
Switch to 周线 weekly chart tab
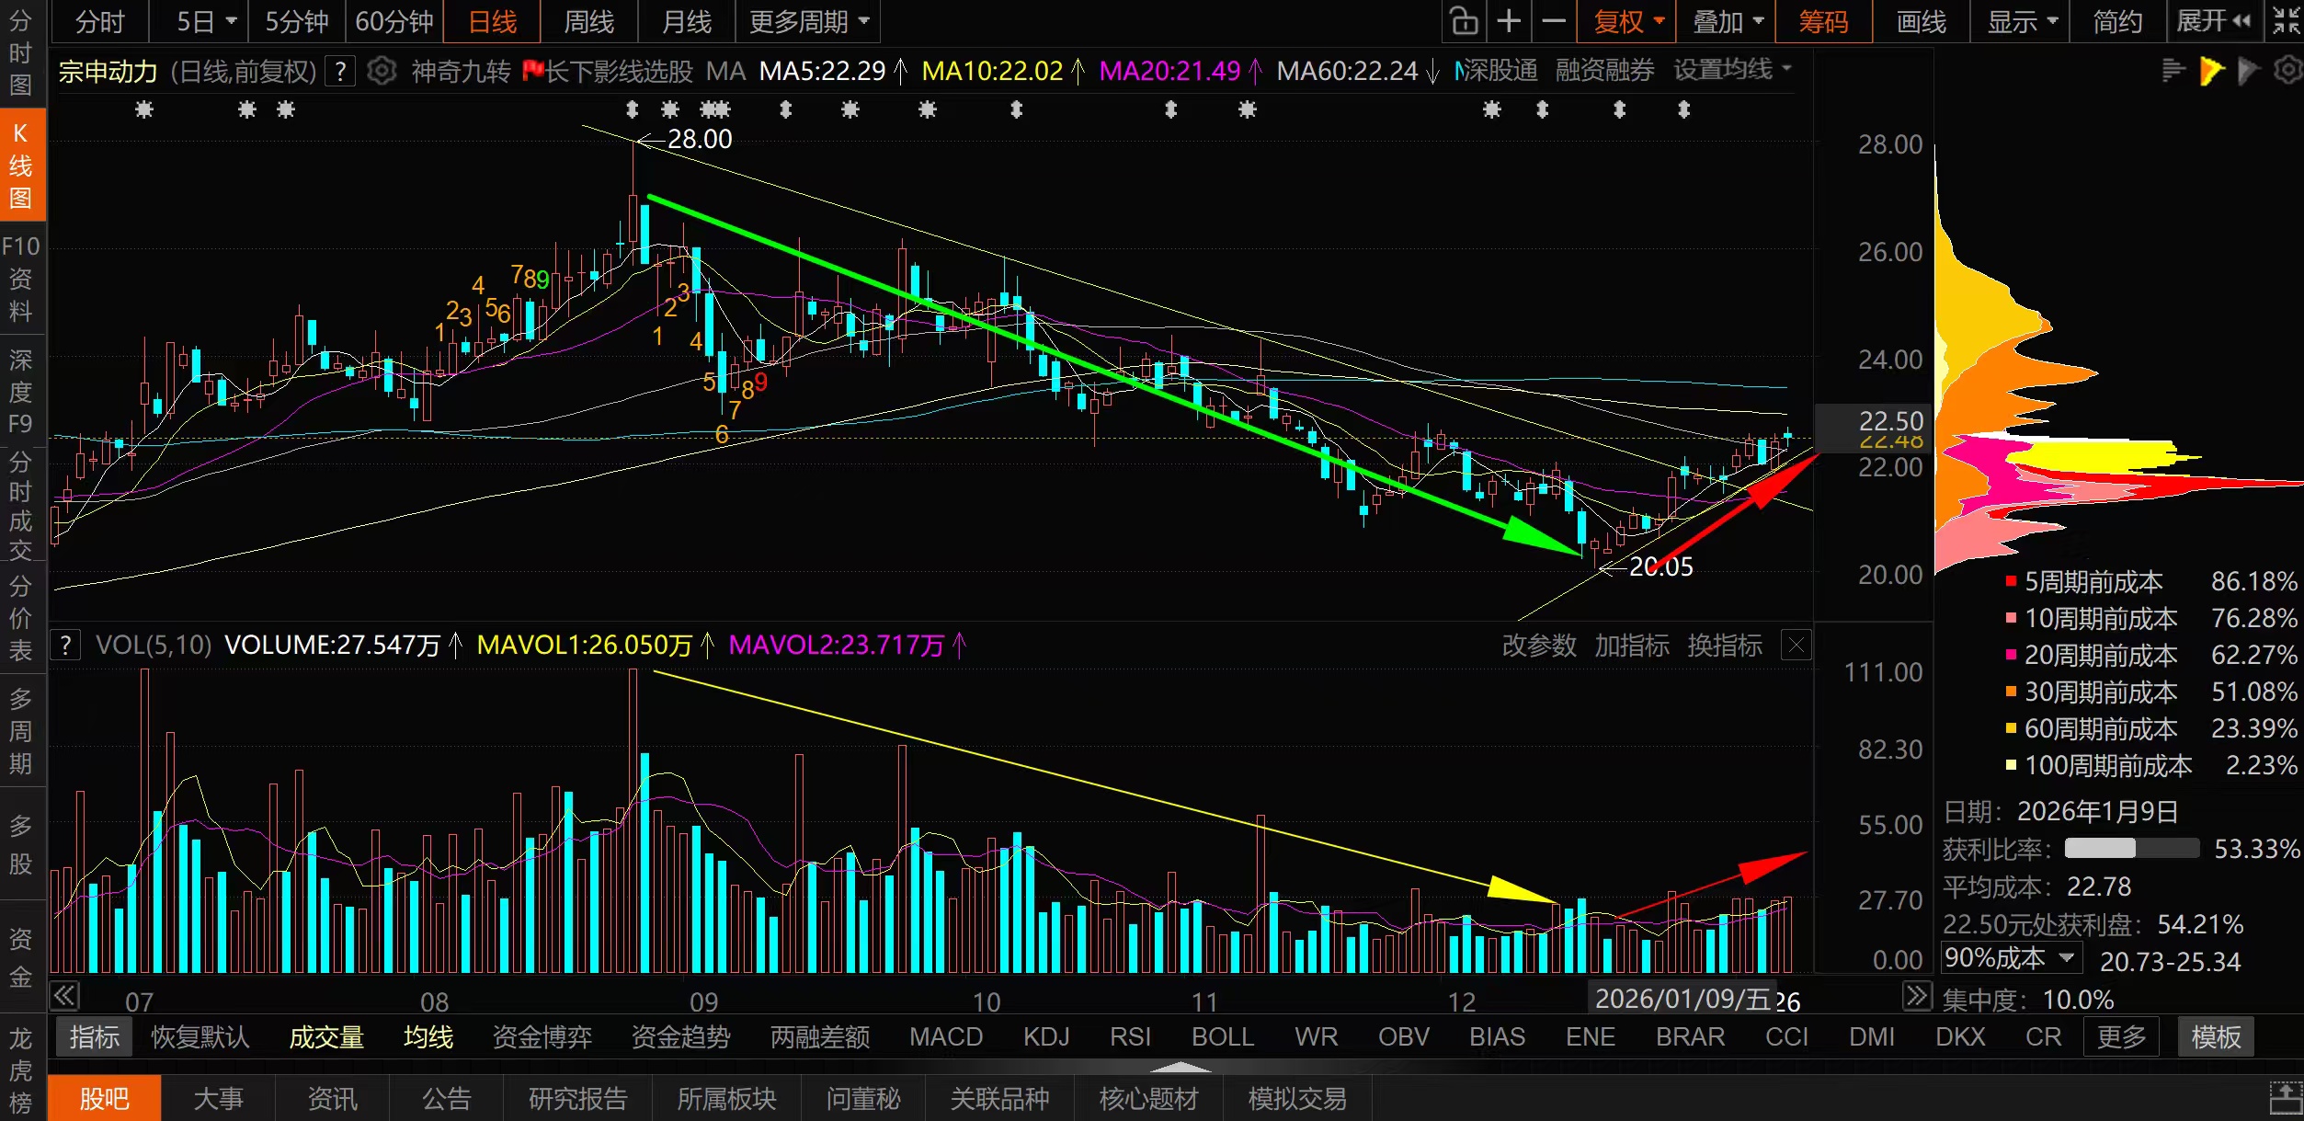coord(588,21)
